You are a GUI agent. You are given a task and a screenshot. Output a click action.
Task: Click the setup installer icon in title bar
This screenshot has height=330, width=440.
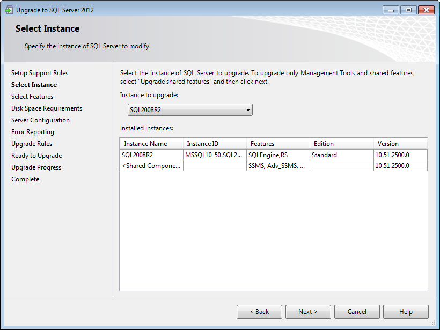click(9, 10)
